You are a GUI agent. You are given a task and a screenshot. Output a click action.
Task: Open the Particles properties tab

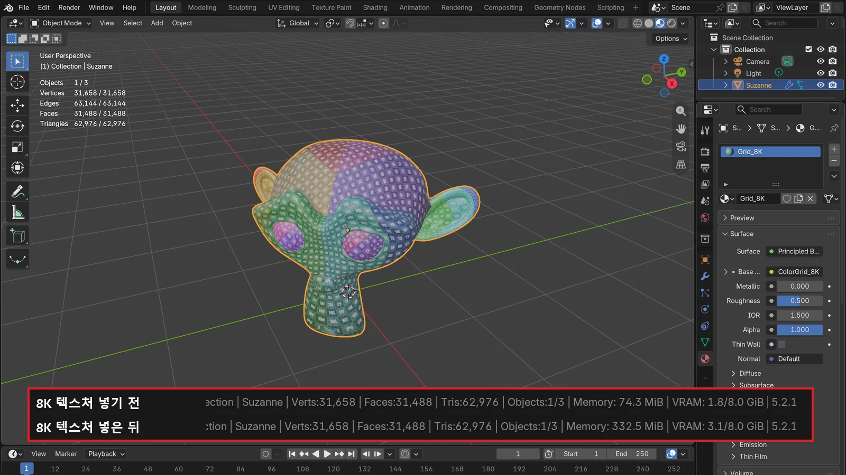705,292
